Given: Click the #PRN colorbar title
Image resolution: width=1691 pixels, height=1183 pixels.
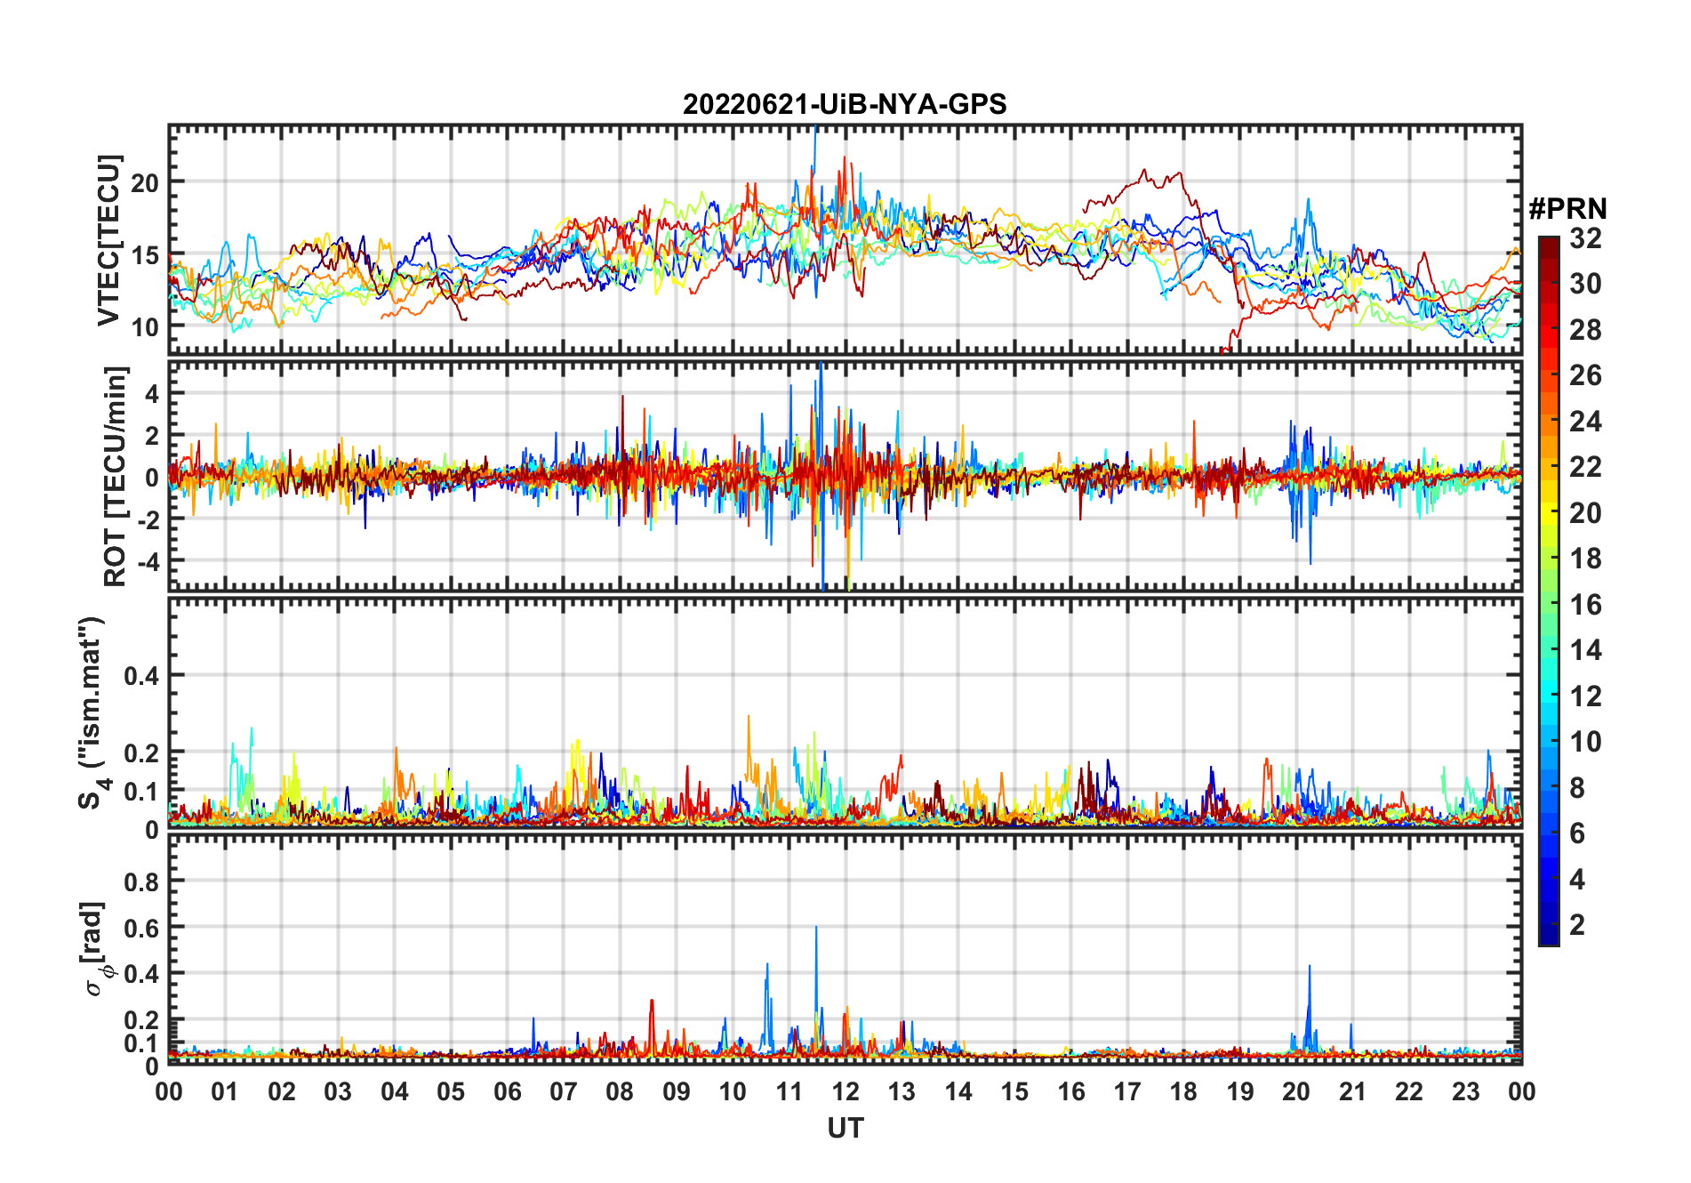Looking at the screenshot, I should tap(1567, 209).
